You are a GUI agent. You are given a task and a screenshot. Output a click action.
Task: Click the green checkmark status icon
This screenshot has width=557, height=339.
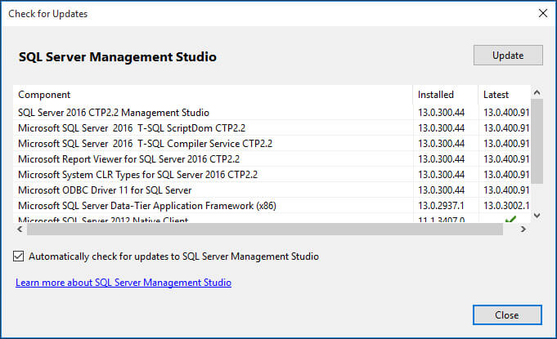click(511, 221)
